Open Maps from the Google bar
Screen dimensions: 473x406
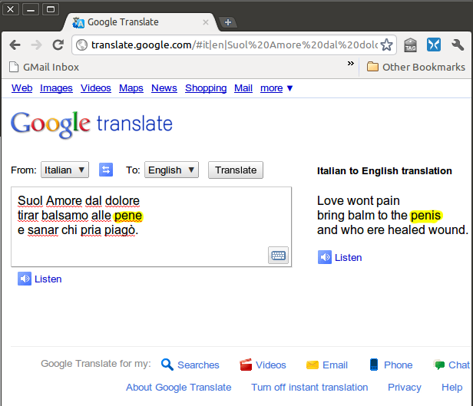click(x=131, y=88)
